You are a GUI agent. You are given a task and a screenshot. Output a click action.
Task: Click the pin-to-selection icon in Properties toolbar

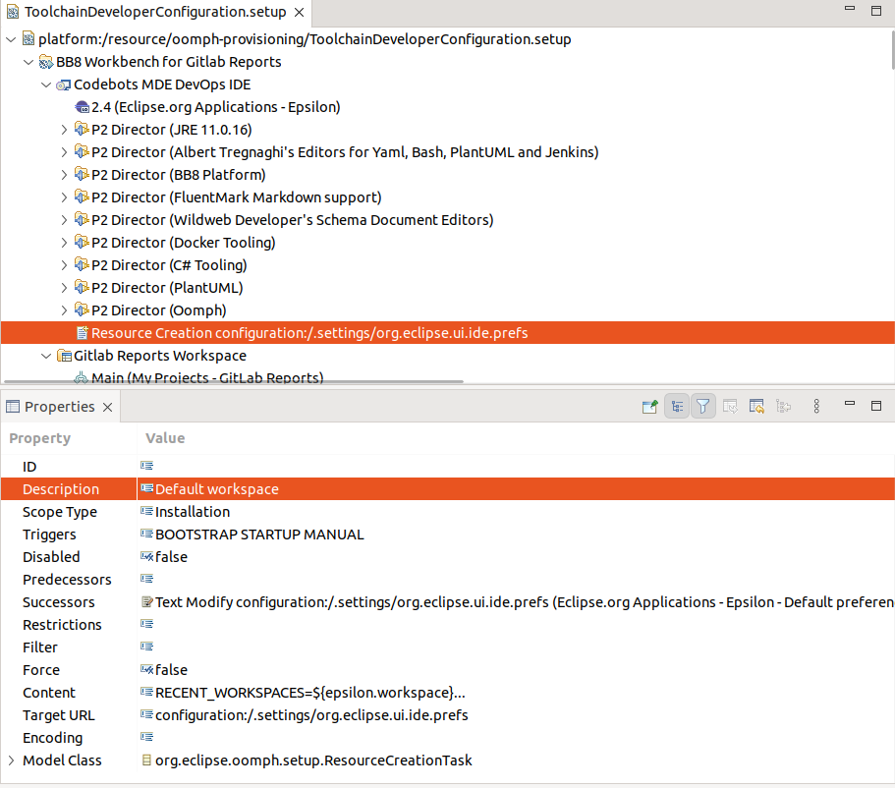(650, 407)
